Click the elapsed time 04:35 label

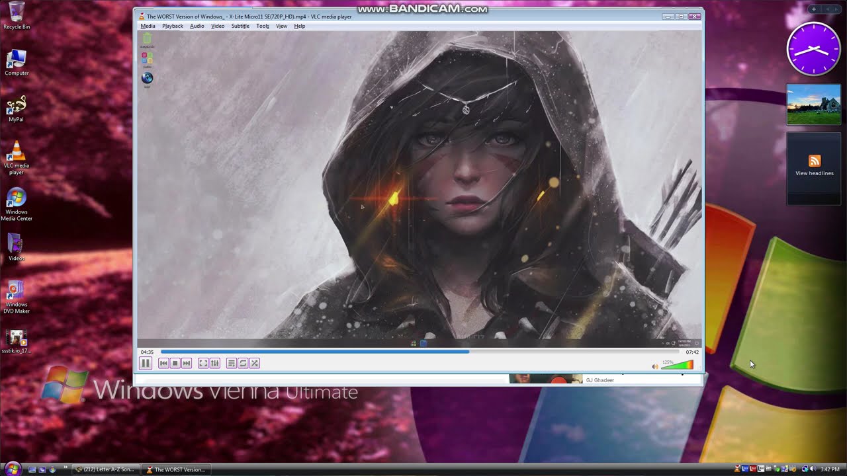click(x=147, y=352)
